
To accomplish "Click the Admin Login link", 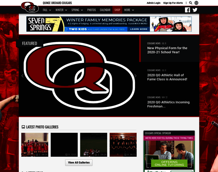I will point(153,3).
